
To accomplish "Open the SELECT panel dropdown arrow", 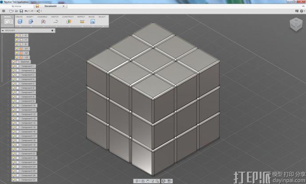I will coord(102,26).
